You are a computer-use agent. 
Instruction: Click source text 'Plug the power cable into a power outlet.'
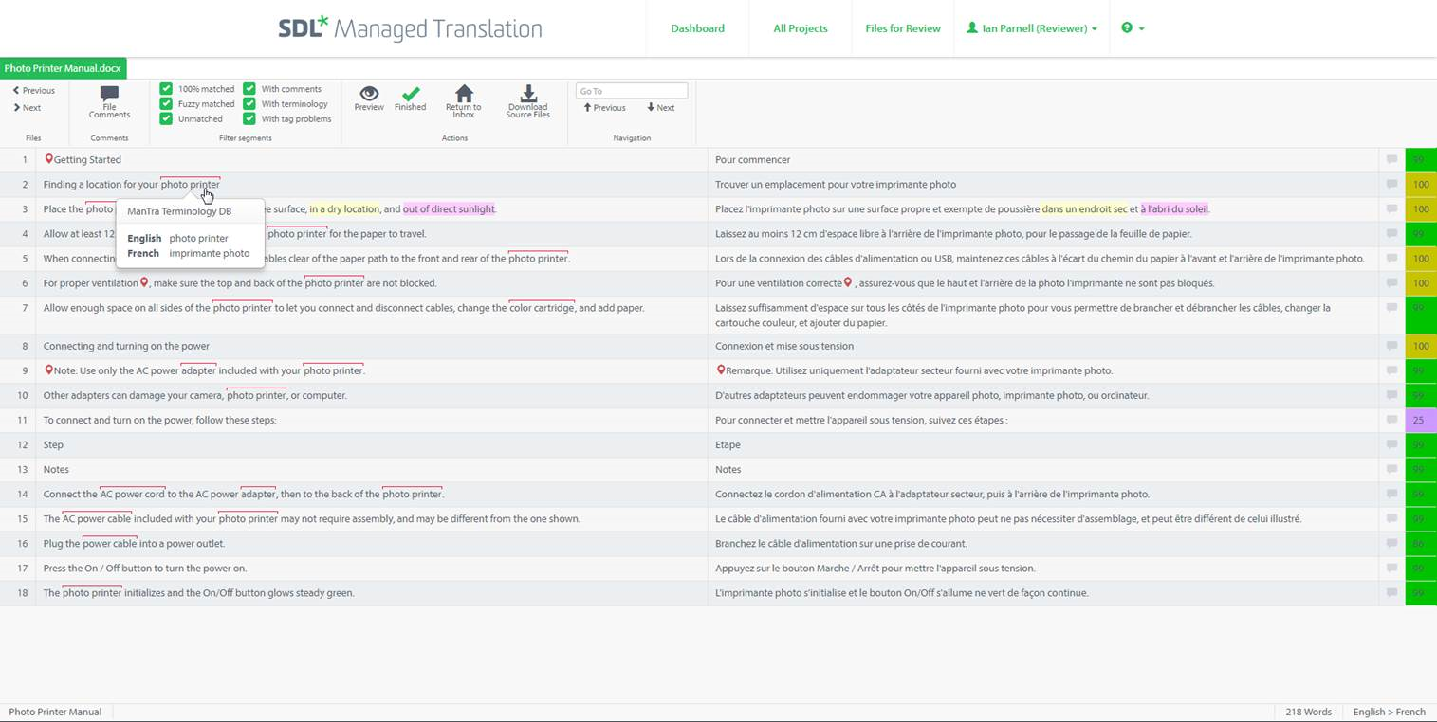(134, 543)
